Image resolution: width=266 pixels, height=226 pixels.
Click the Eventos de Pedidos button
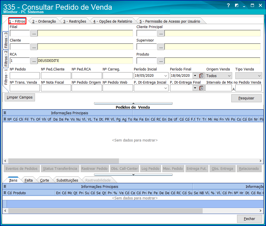point(21,168)
